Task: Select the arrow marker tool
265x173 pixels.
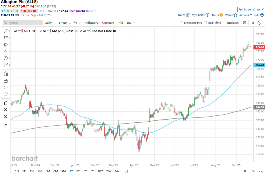Action: pos(6,52)
